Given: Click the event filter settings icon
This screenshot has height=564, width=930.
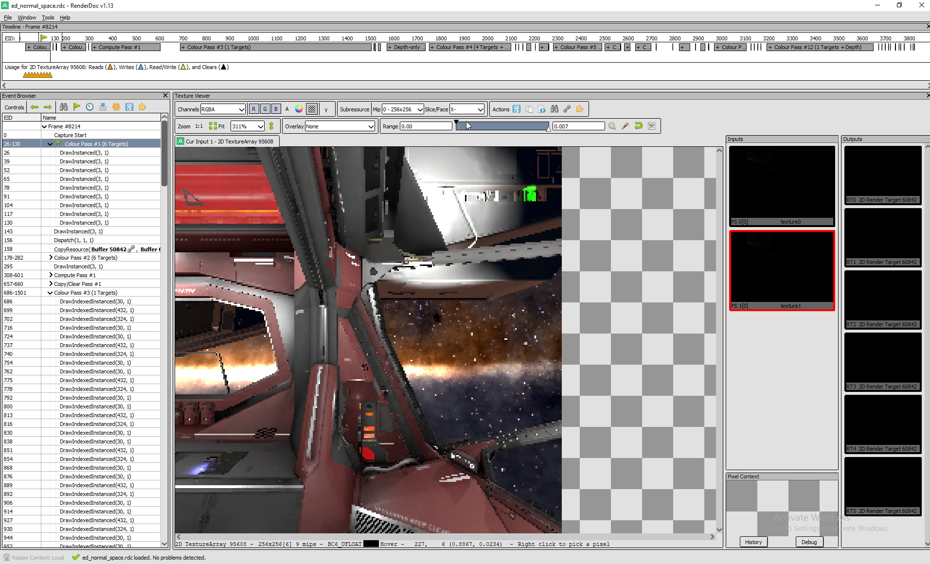Looking at the screenshot, I should click(x=103, y=107).
